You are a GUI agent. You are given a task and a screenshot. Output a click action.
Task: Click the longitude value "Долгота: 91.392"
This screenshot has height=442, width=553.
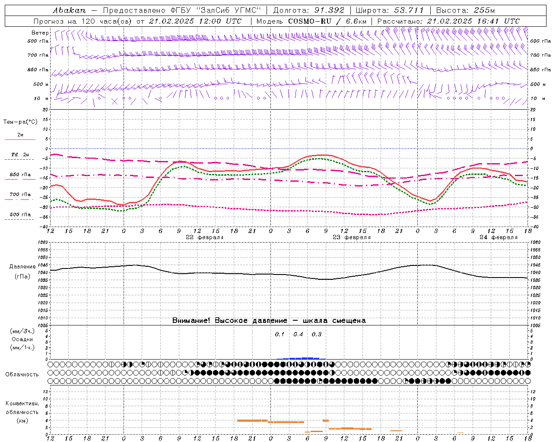tap(308, 10)
